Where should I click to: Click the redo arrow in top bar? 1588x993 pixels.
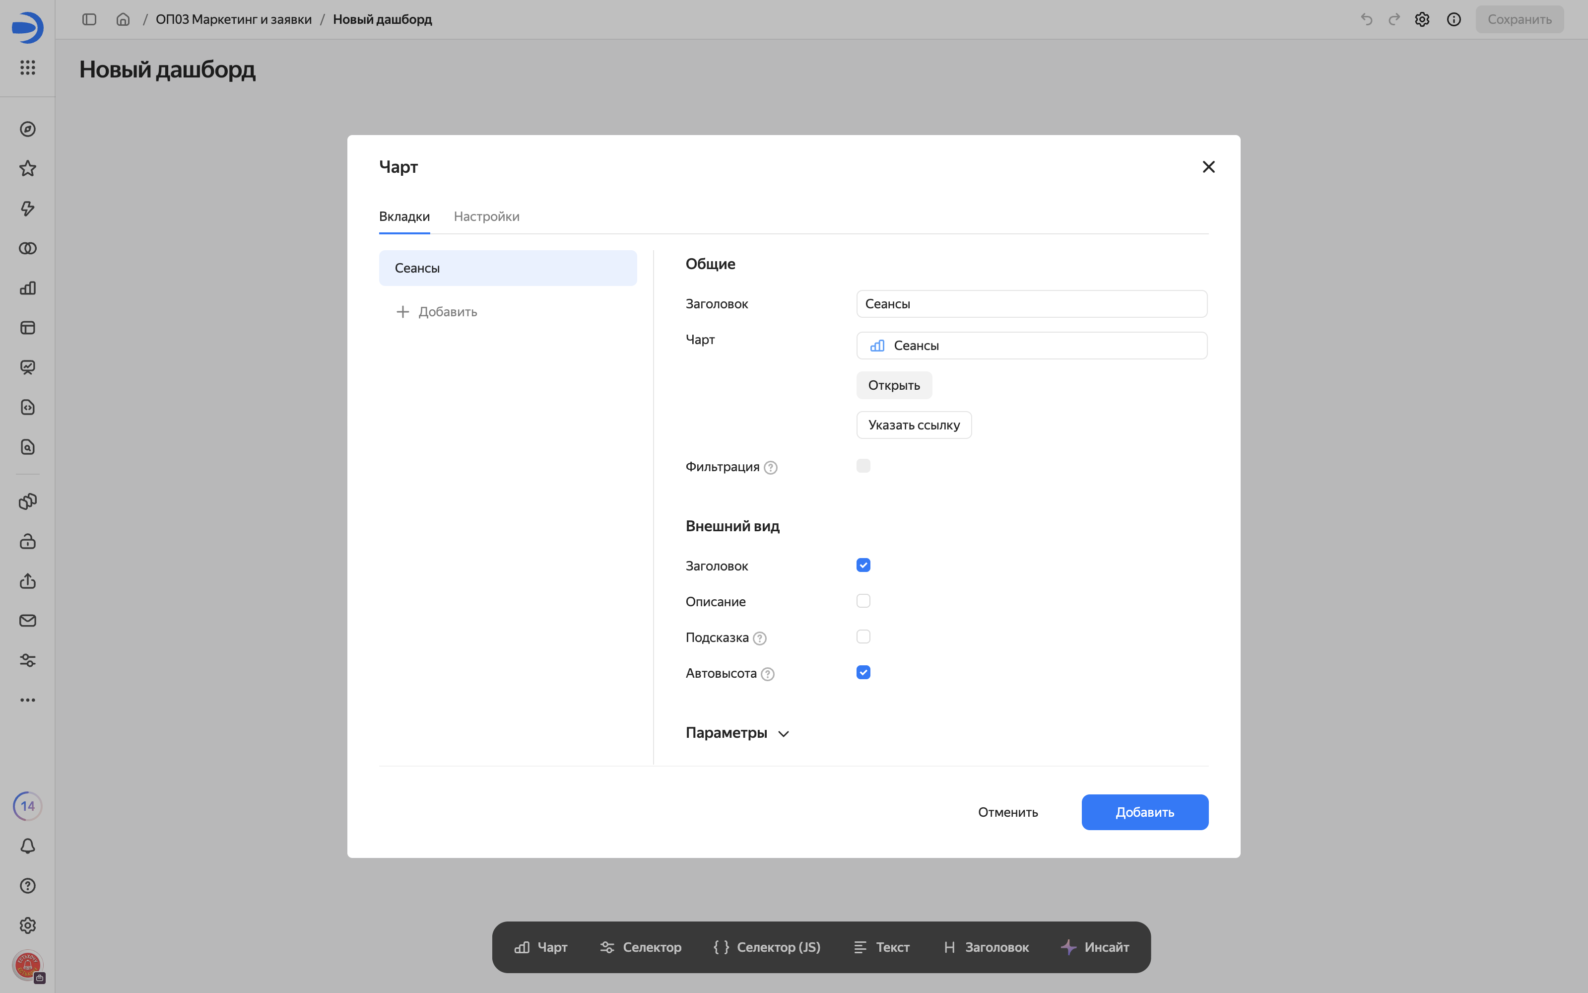coord(1394,20)
